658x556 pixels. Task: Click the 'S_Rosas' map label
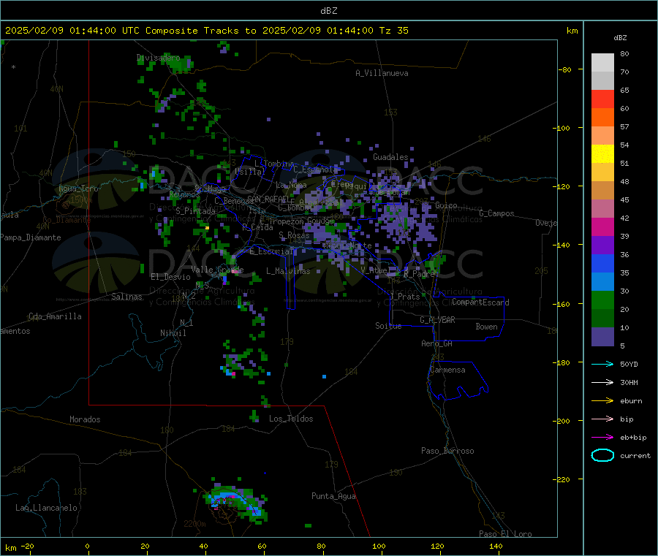coord(294,236)
